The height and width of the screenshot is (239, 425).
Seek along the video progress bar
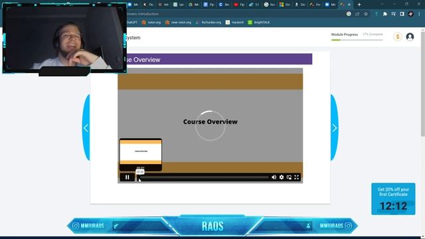pos(204,177)
